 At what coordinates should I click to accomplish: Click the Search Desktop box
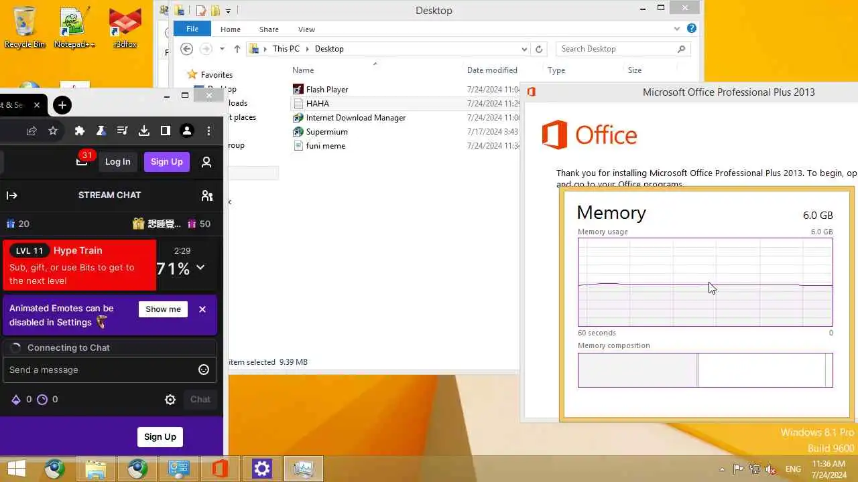pos(623,49)
